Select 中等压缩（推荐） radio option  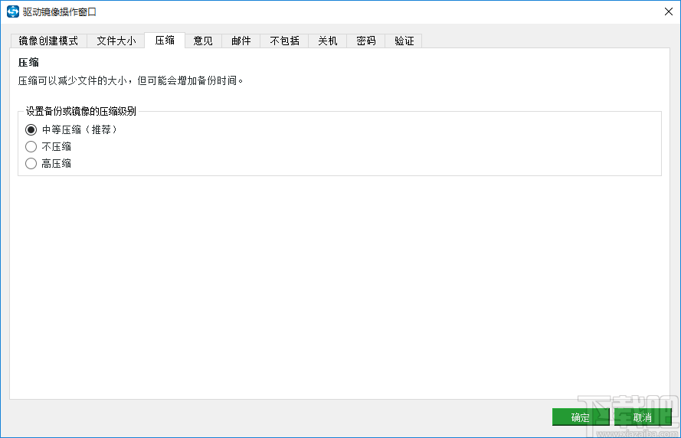(x=72, y=129)
